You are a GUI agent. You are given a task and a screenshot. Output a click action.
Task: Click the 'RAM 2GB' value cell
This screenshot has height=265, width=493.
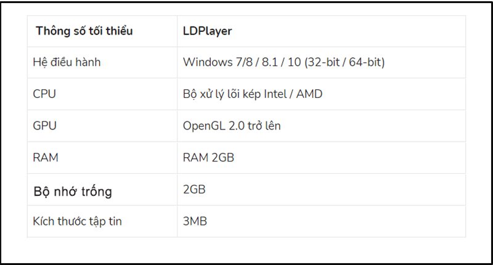208,158
